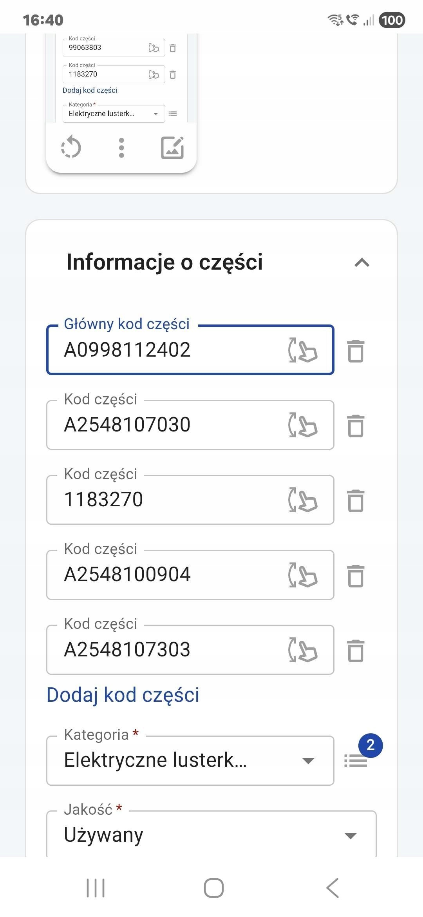
Task: Tap the image preview thumbnail at top
Action: tap(121, 78)
